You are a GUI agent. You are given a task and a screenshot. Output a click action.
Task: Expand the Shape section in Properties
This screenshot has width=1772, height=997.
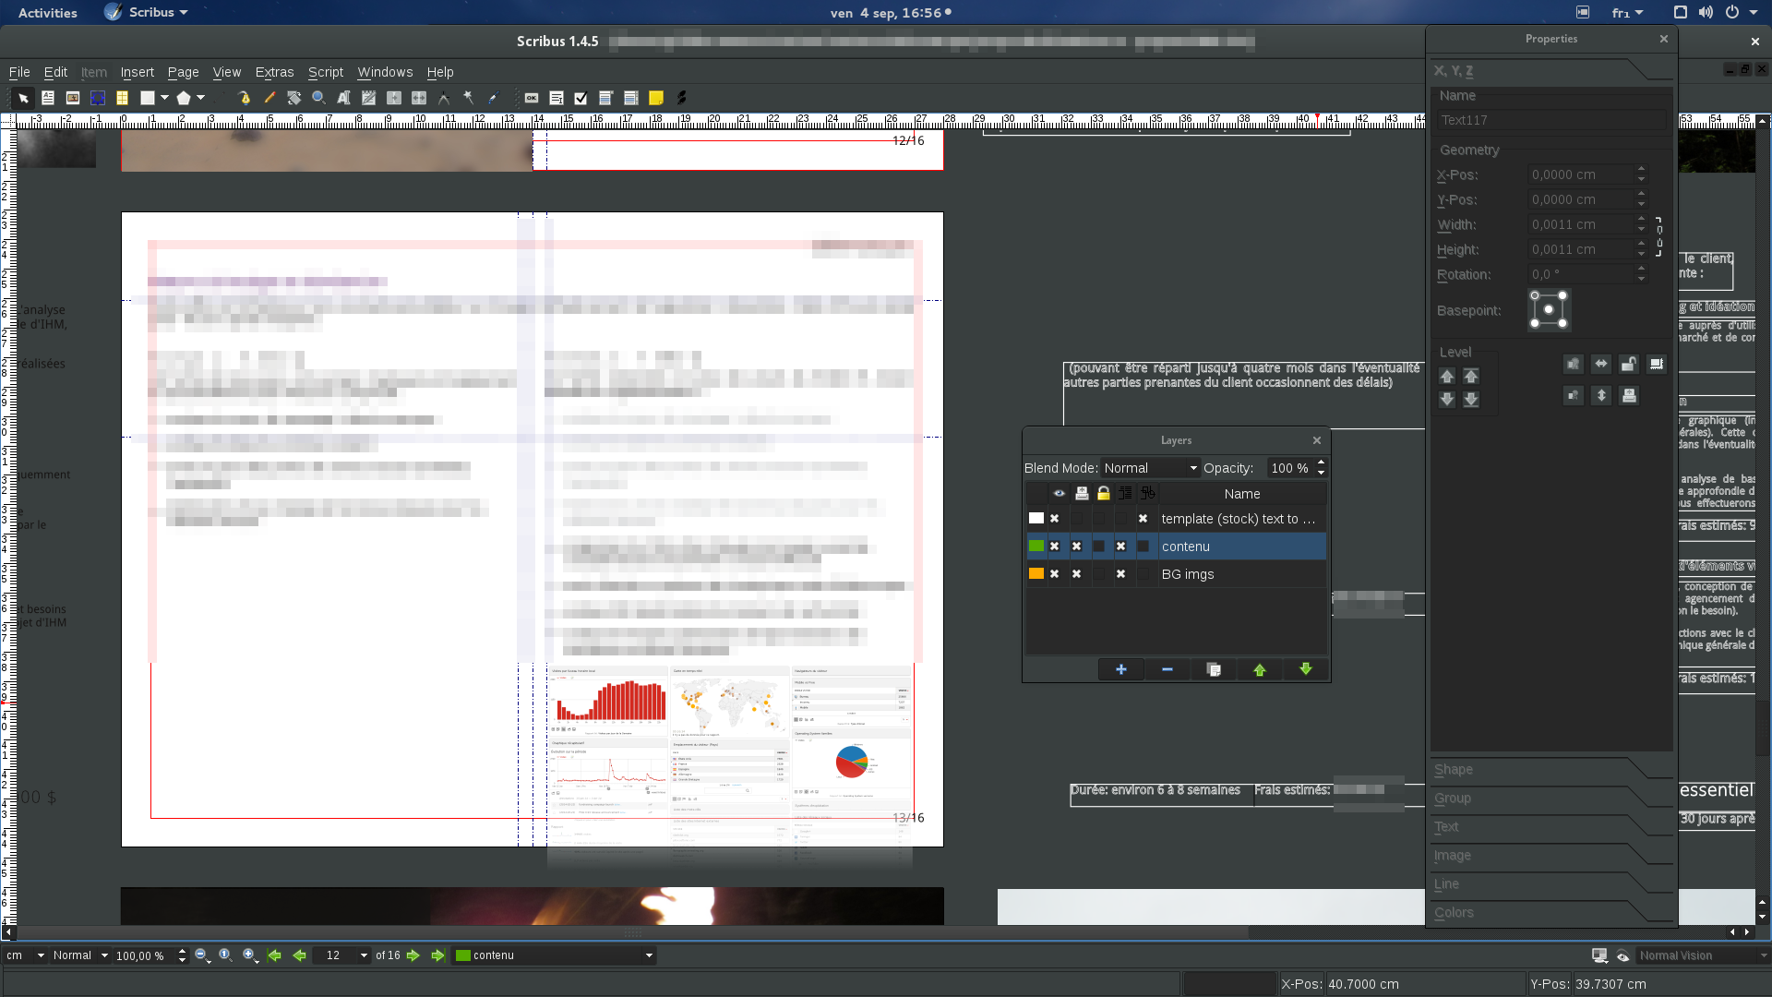[1454, 770]
